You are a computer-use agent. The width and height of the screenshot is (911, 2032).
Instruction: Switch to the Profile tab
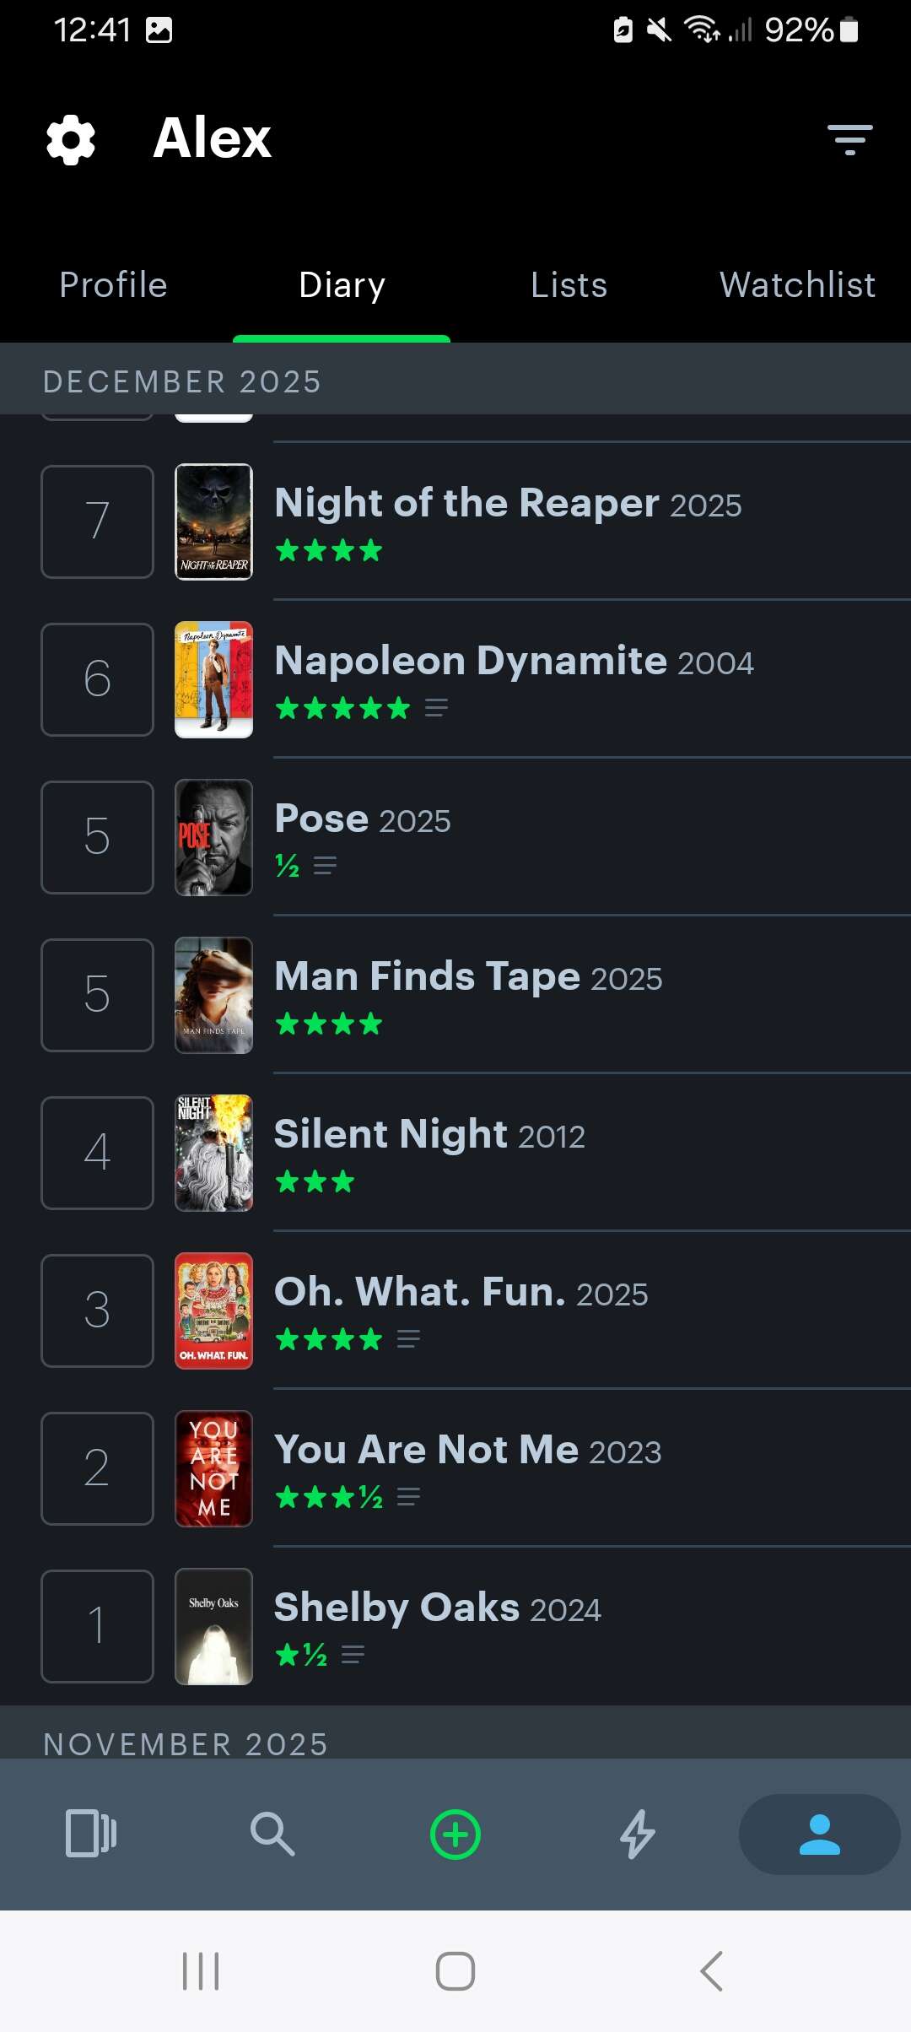pyautogui.click(x=114, y=285)
